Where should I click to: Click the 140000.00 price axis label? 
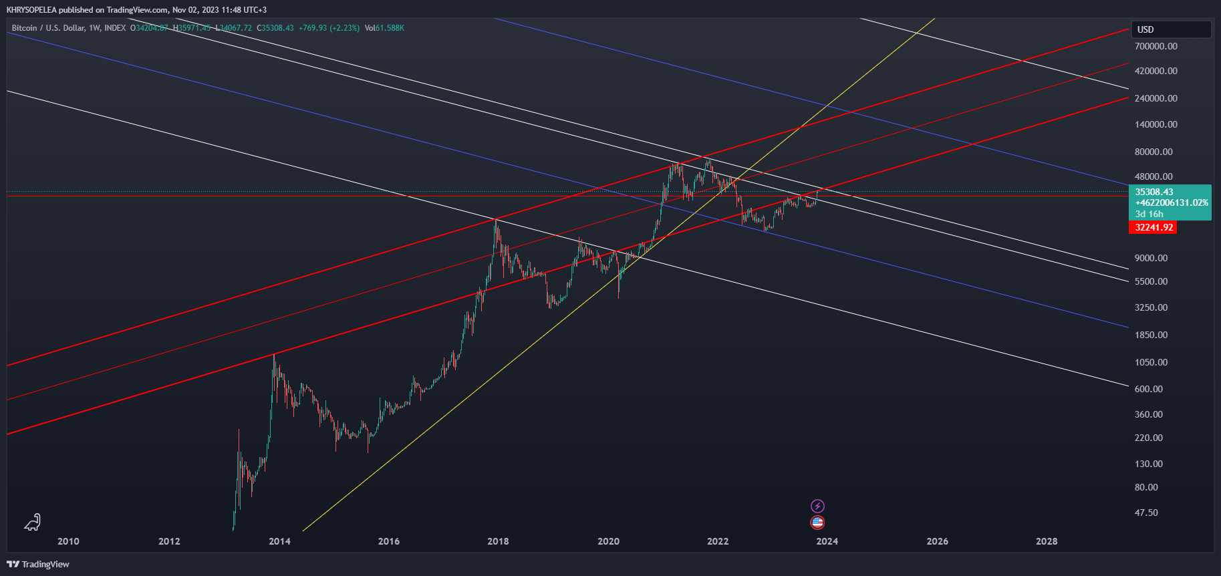1156,124
